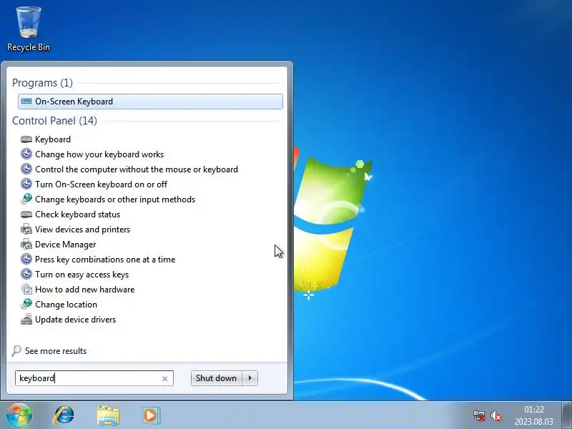Click the magnifier icon beside See more results

pyautogui.click(x=16, y=351)
